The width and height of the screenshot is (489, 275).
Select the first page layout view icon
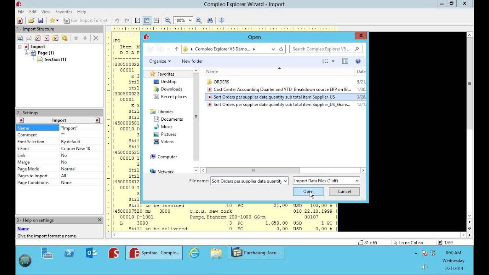pyautogui.click(x=138, y=20)
